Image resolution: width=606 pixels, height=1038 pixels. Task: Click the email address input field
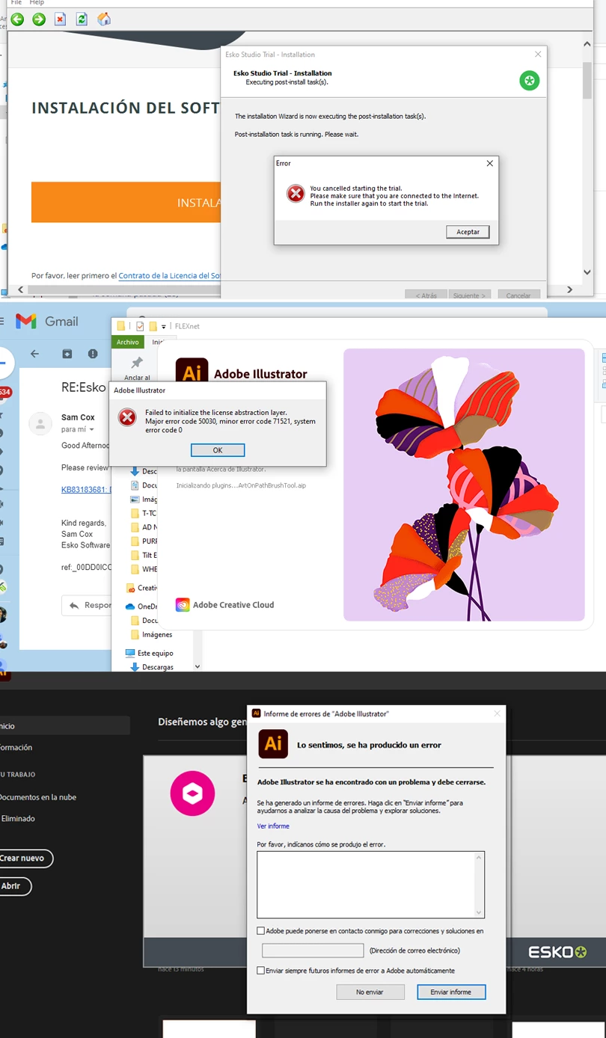(x=313, y=951)
